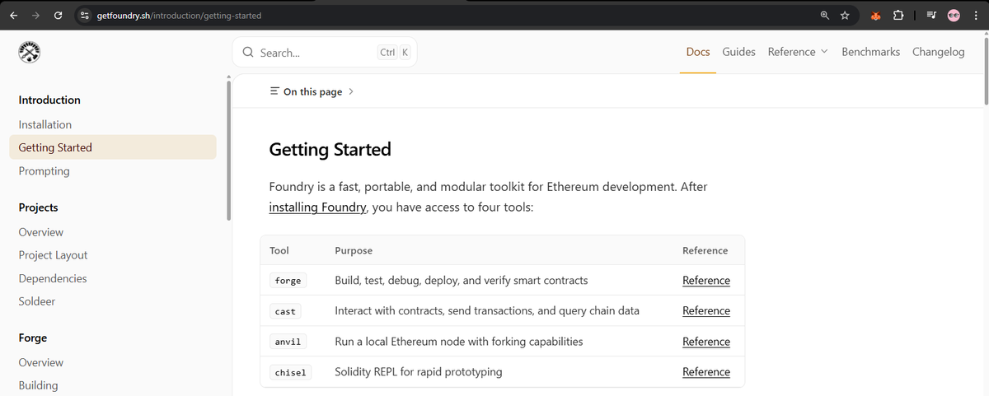Image resolution: width=989 pixels, height=396 pixels.
Task: Expand the Reference dropdown in top nav
Action: (797, 52)
